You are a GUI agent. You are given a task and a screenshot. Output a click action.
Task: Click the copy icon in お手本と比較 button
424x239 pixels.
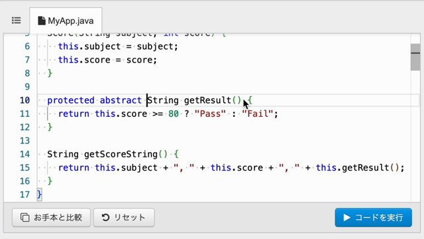[25, 217]
